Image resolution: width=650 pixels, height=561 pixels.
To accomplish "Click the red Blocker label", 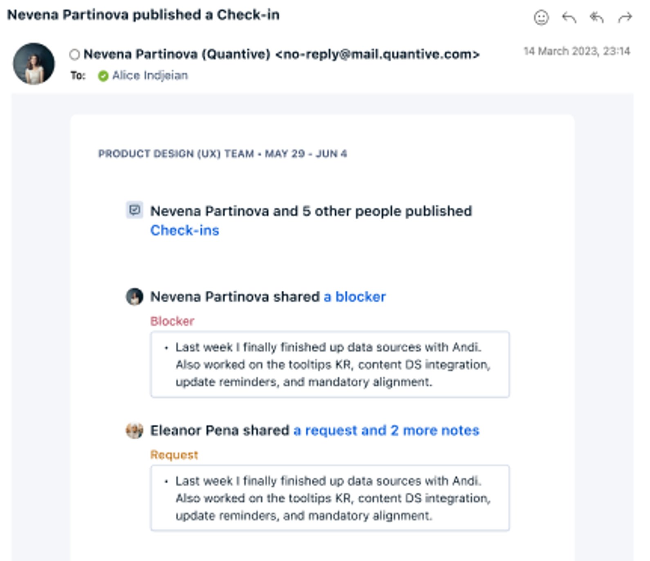I will (172, 321).
